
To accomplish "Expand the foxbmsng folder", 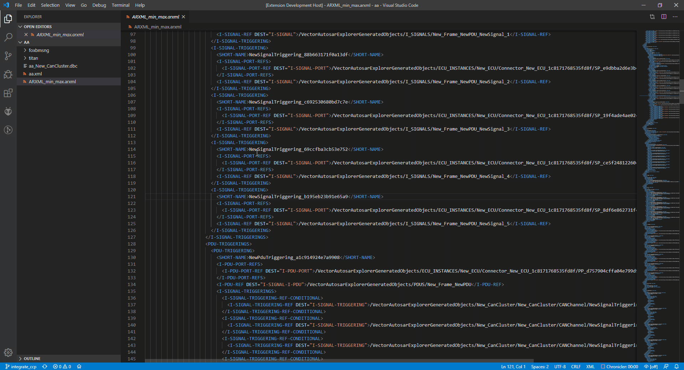I will pos(39,50).
